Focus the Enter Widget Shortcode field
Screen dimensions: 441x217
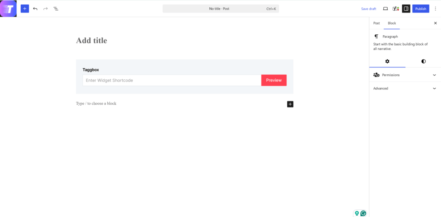pyautogui.click(x=172, y=80)
